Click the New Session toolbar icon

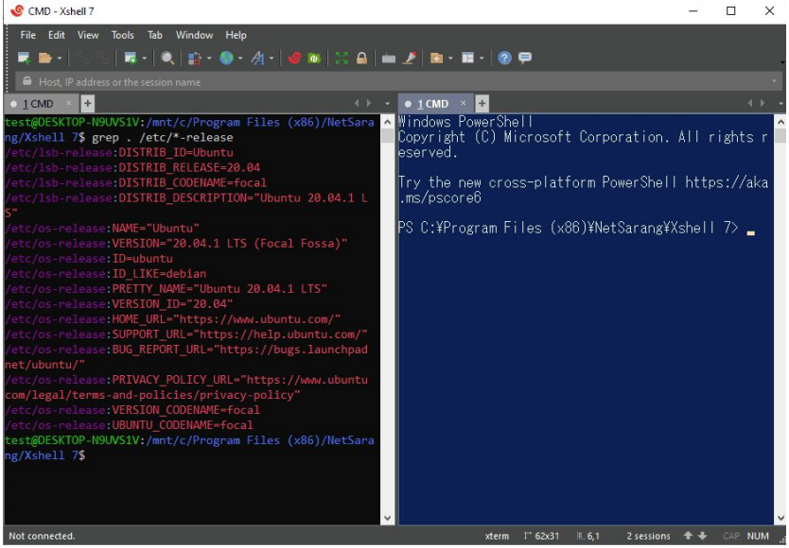click(24, 58)
